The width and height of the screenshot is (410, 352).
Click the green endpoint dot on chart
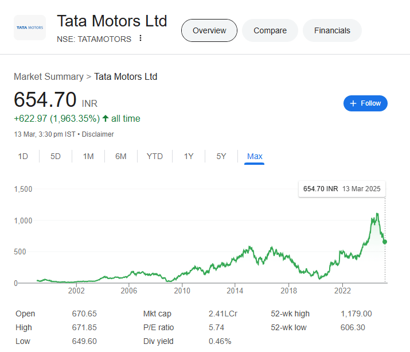click(x=385, y=242)
